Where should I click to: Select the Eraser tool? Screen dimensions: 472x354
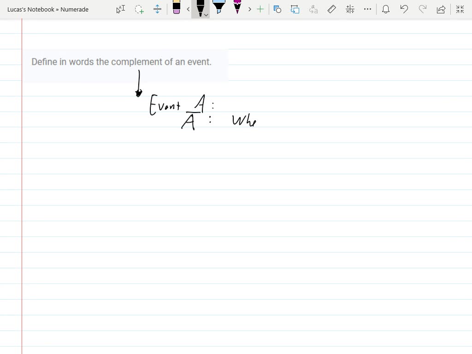[177, 9]
